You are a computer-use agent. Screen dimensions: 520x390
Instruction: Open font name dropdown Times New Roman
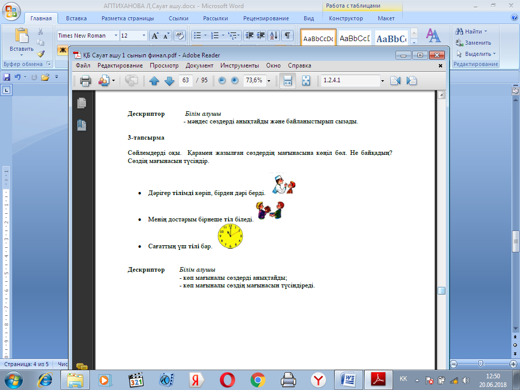(116, 36)
